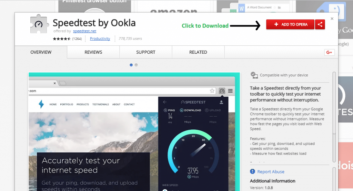The height and width of the screenshot is (191, 353).
Task: Open the Support tab
Action: click(x=146, y=52)
